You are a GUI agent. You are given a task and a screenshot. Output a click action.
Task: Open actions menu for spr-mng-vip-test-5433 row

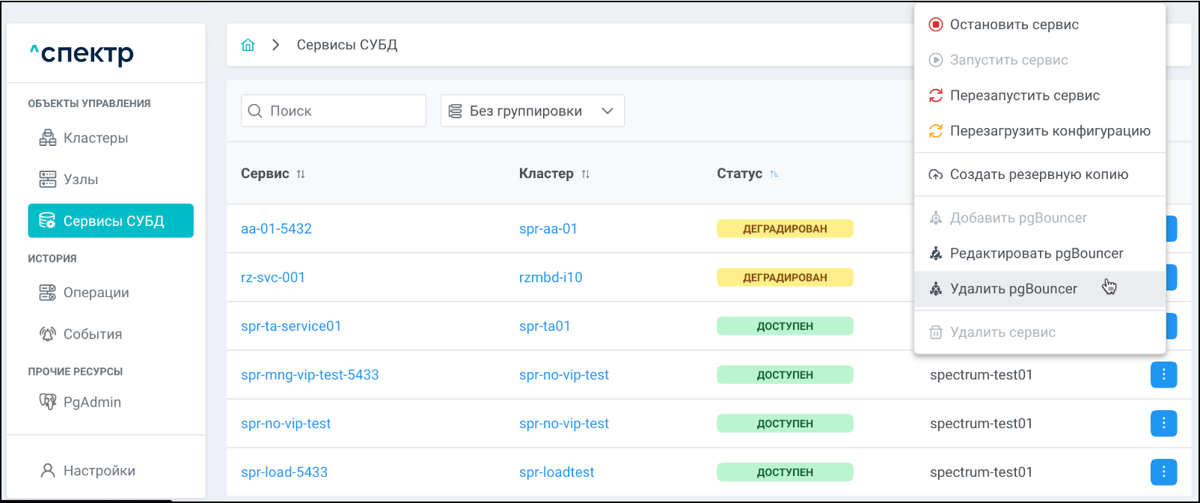(x=1163, y=374)
